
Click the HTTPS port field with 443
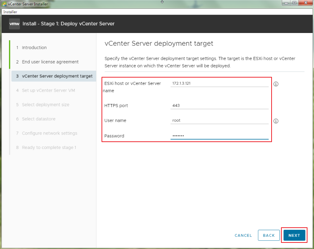click(219, 105)
